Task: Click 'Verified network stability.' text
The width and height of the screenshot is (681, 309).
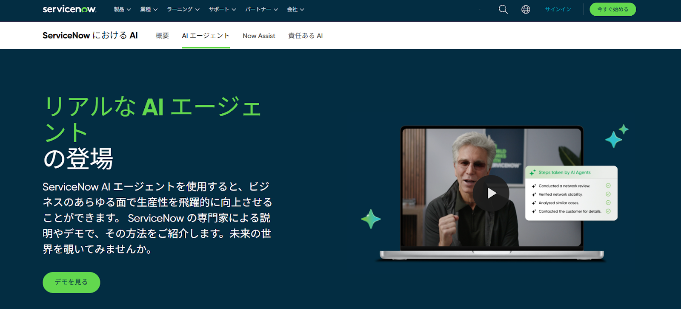Action: click(561, 194)
